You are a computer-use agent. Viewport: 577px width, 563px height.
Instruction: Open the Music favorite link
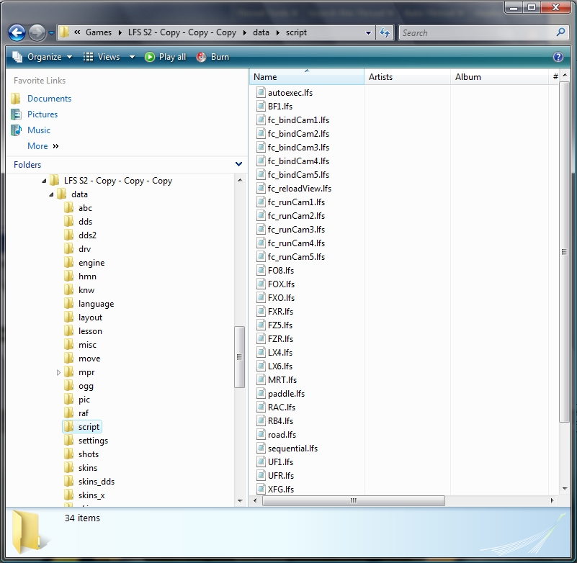(x=39, y=130)
